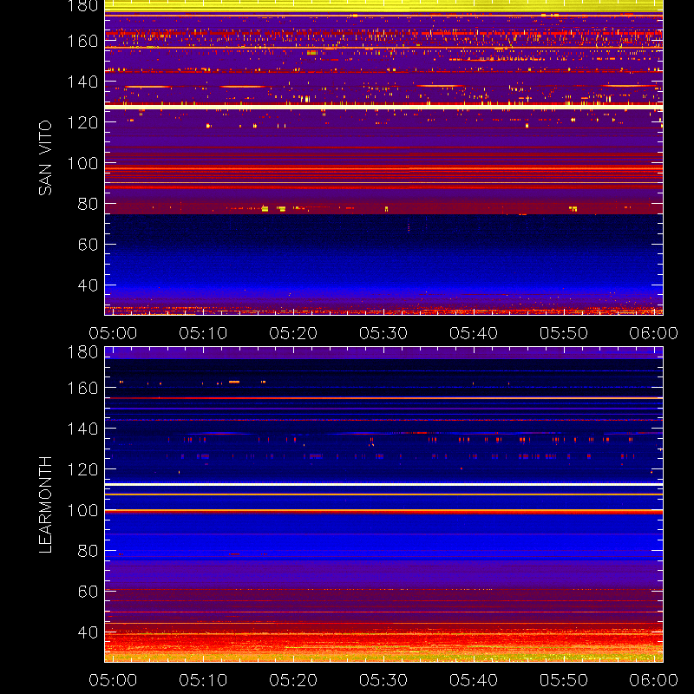The image size is (694, 694).
Task: Click the SAN VITO axis label
Action: coord(45,158)
